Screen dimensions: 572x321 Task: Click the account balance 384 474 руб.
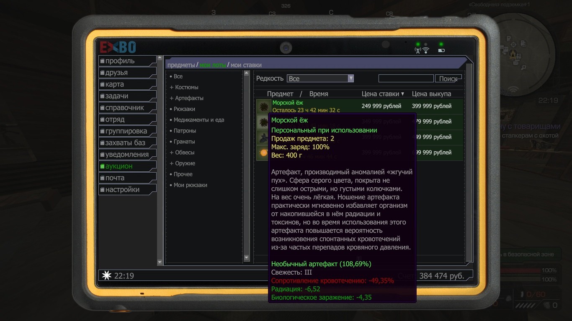[x=442, y=276]
